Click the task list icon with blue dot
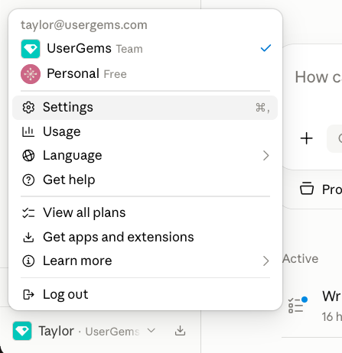 pyautogui.click(x=298, y=305)
